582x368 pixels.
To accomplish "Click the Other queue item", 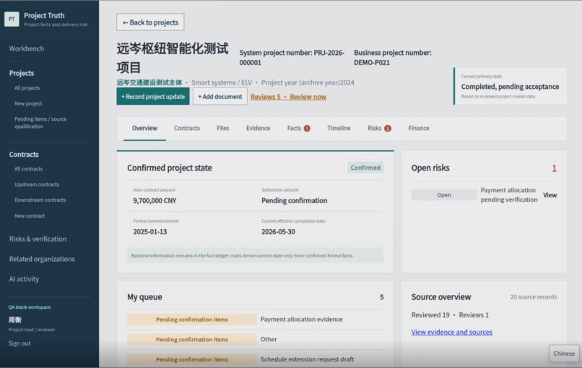I will click(x=269, y=339).
